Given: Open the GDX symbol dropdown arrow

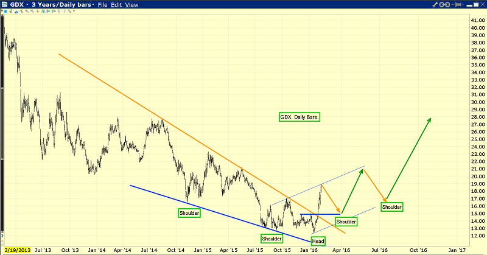Looking at the screenshot, I should pyautogui.click(x=27, y=5).
